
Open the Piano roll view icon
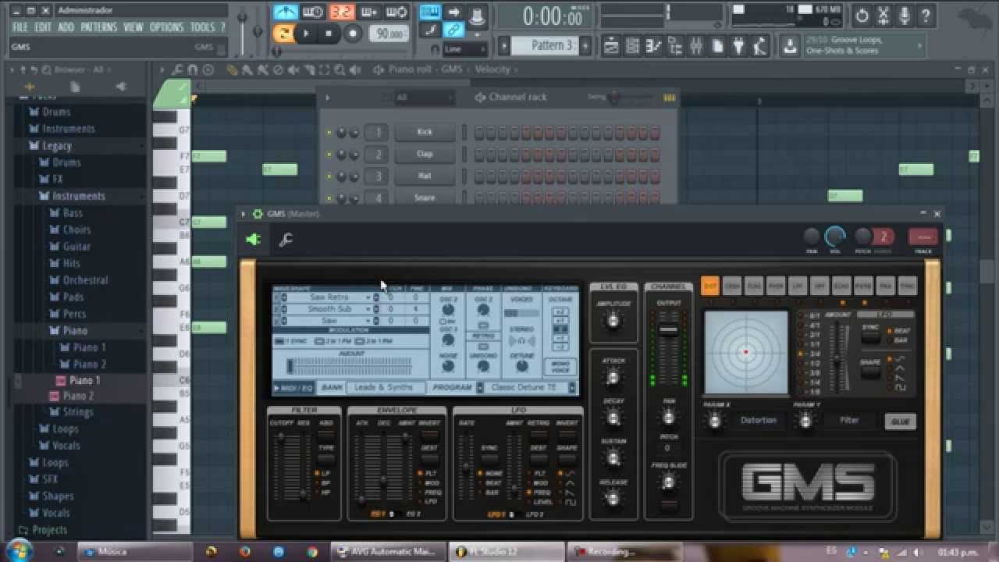(654, 46)
